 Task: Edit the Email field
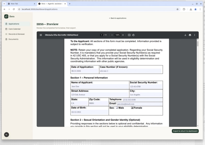tap(140, 104)
